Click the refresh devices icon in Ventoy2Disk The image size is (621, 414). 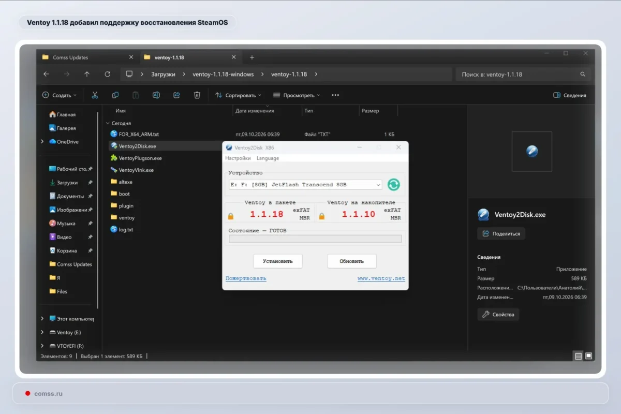(394, 185)
